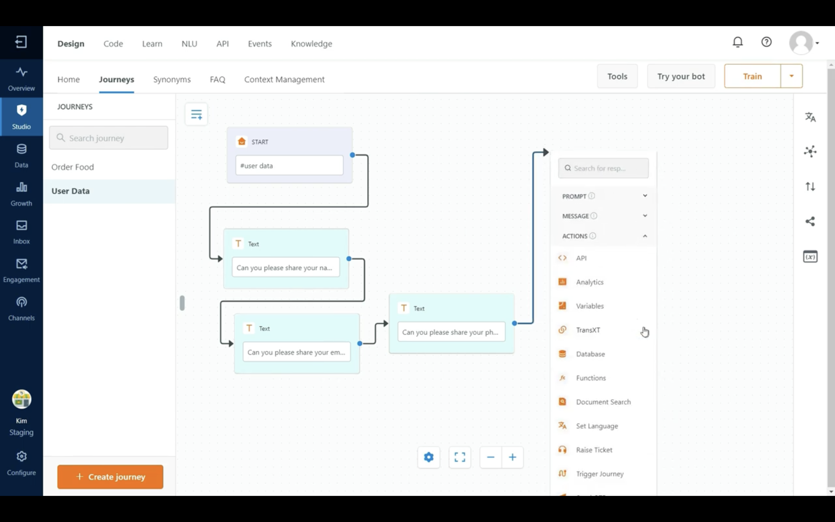Viewport: 835px width, 522px height.
Task: Select the User Data journey
Action: point(109,191)
